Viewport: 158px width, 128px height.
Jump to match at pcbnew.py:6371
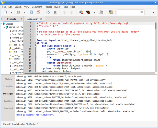86,77
